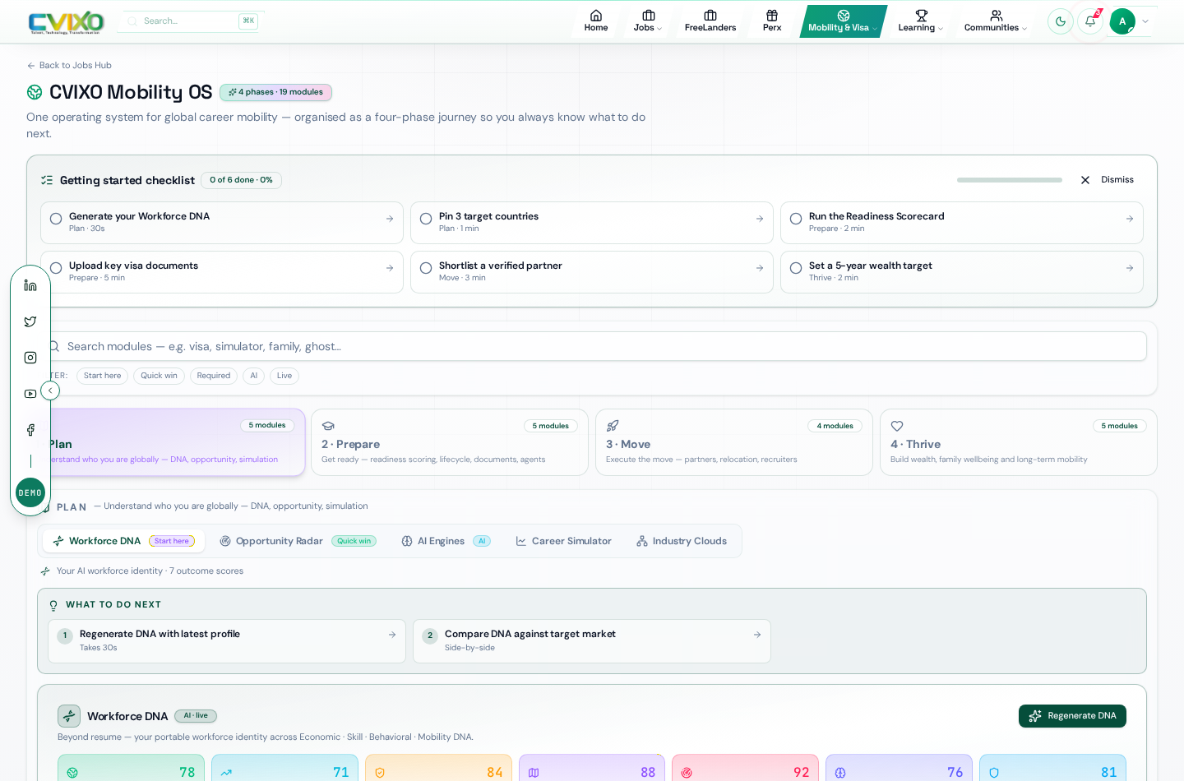
Task: Open the score card showing 71
Action: coord(284,768)
